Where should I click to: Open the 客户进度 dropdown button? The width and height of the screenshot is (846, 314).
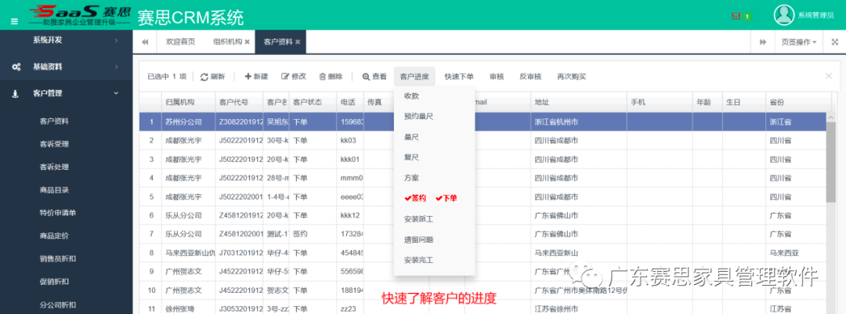coord(414,77)
